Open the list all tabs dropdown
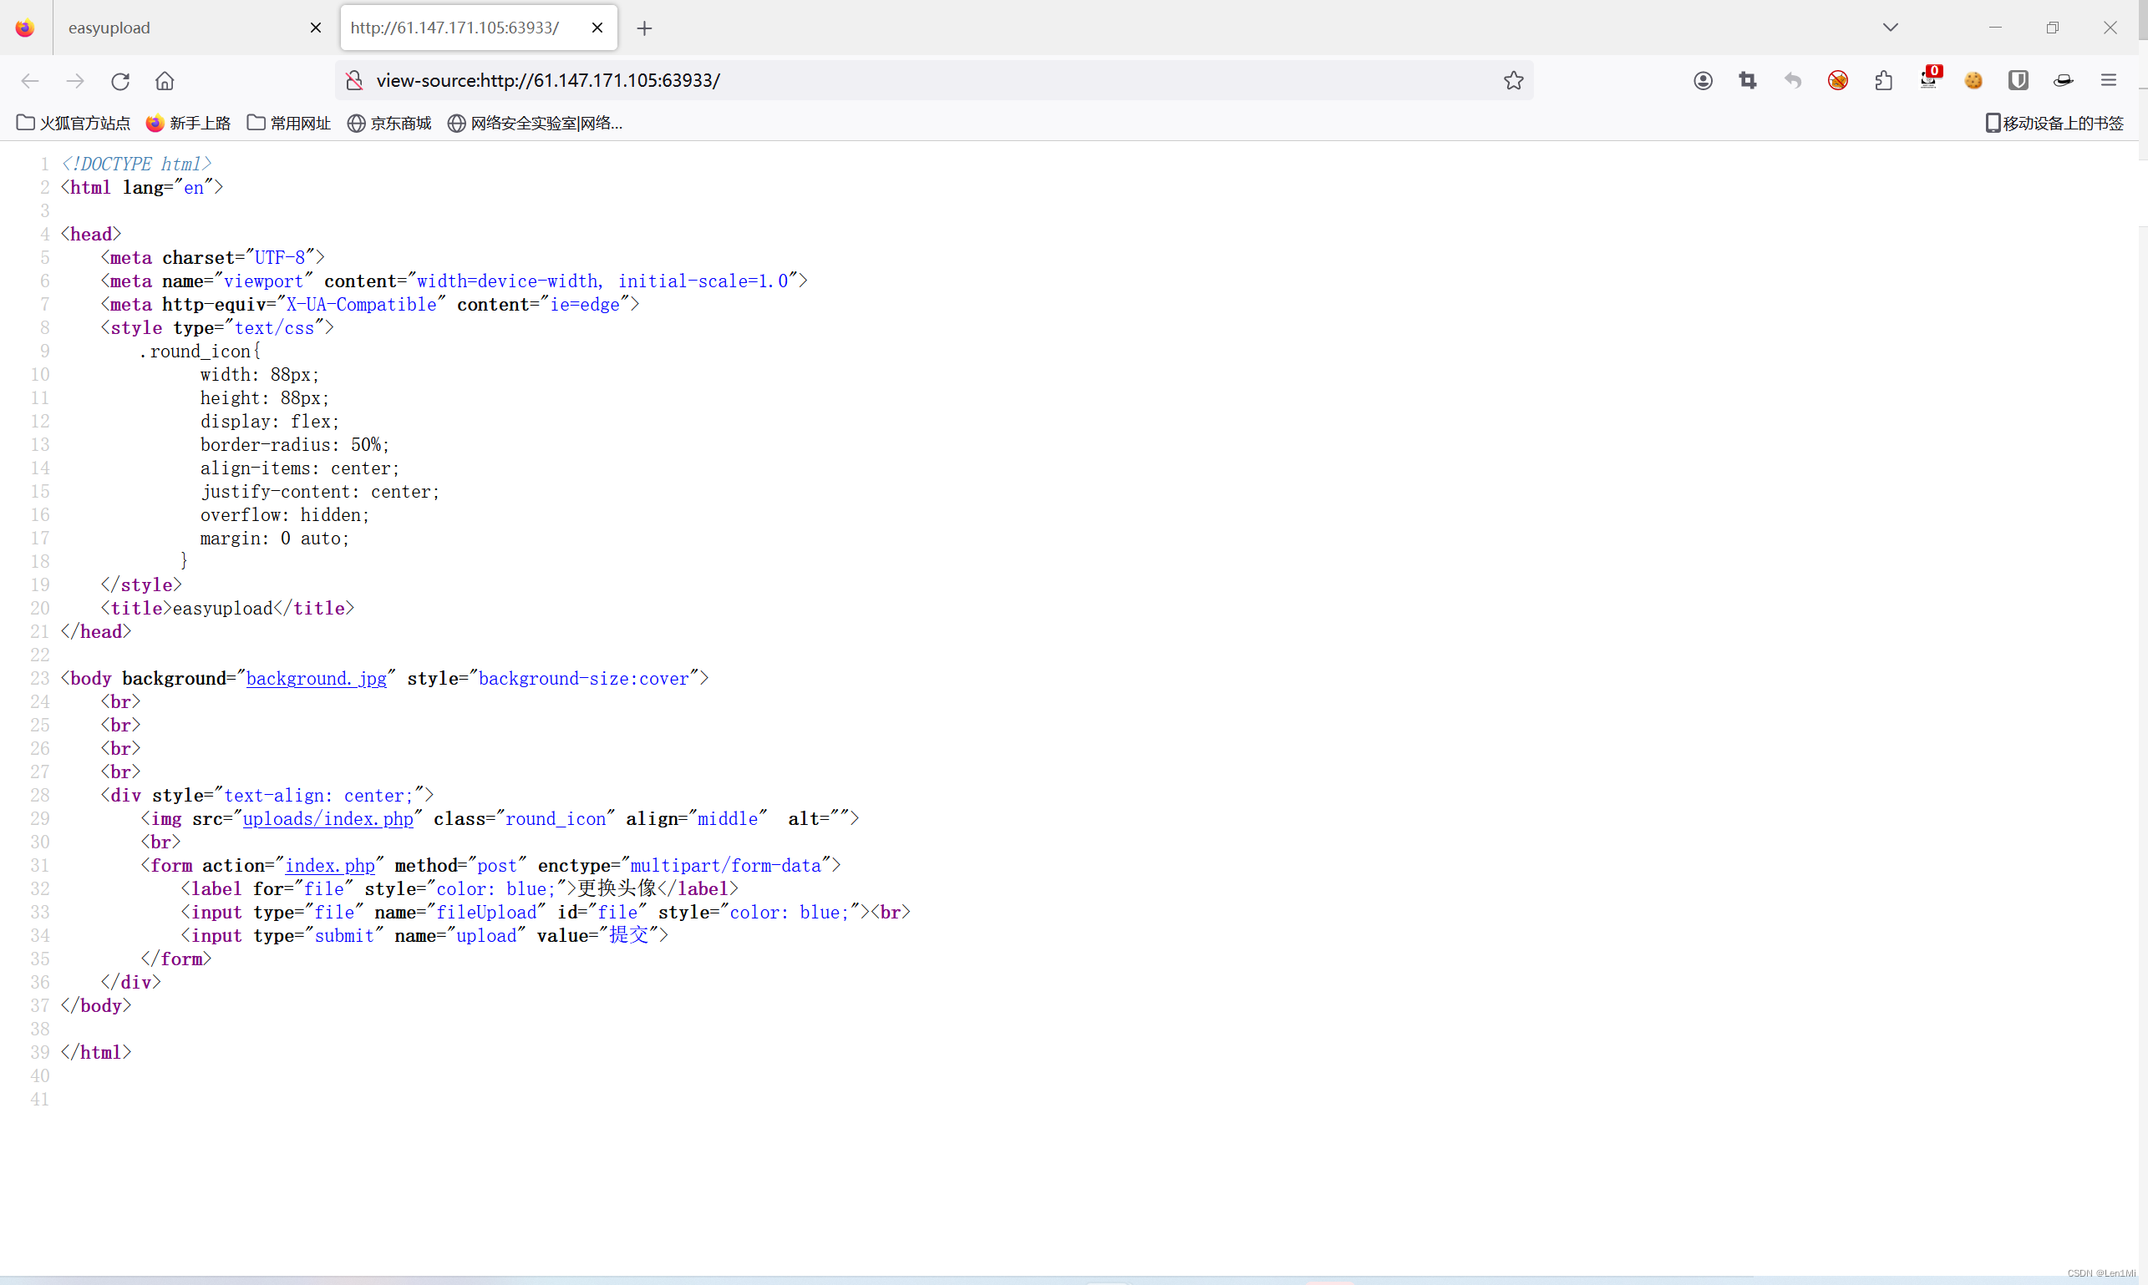 1890,28
